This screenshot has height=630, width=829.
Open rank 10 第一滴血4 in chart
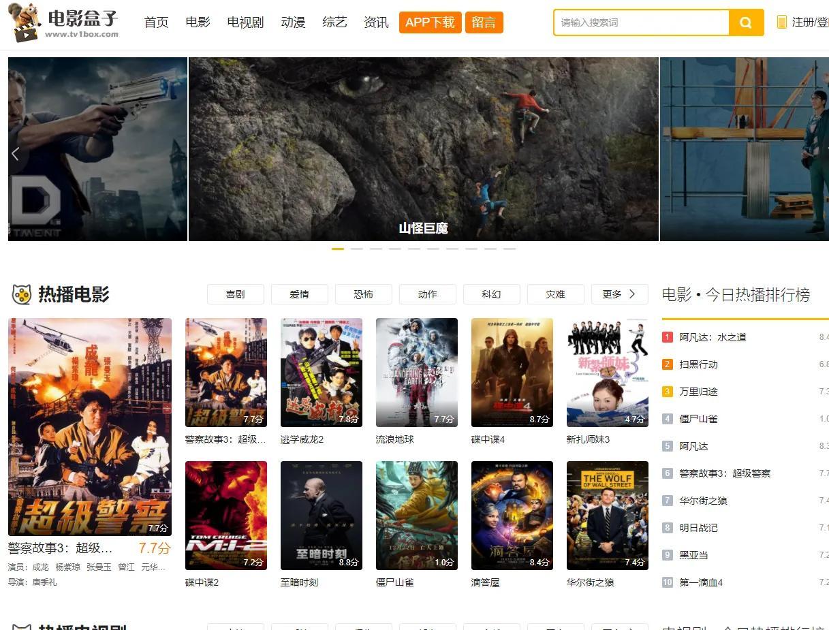point(701,582)
